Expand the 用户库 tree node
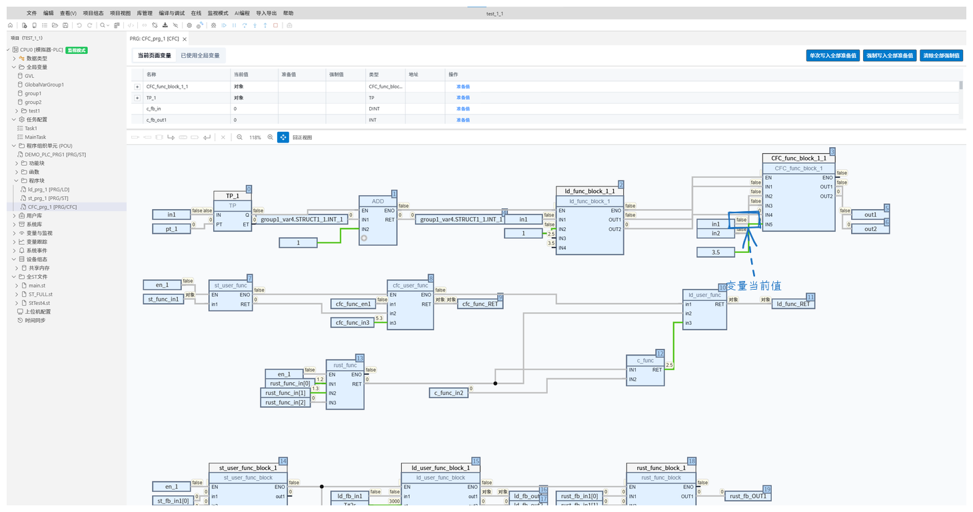The image size is (973, 512). [x=15, y=216]
